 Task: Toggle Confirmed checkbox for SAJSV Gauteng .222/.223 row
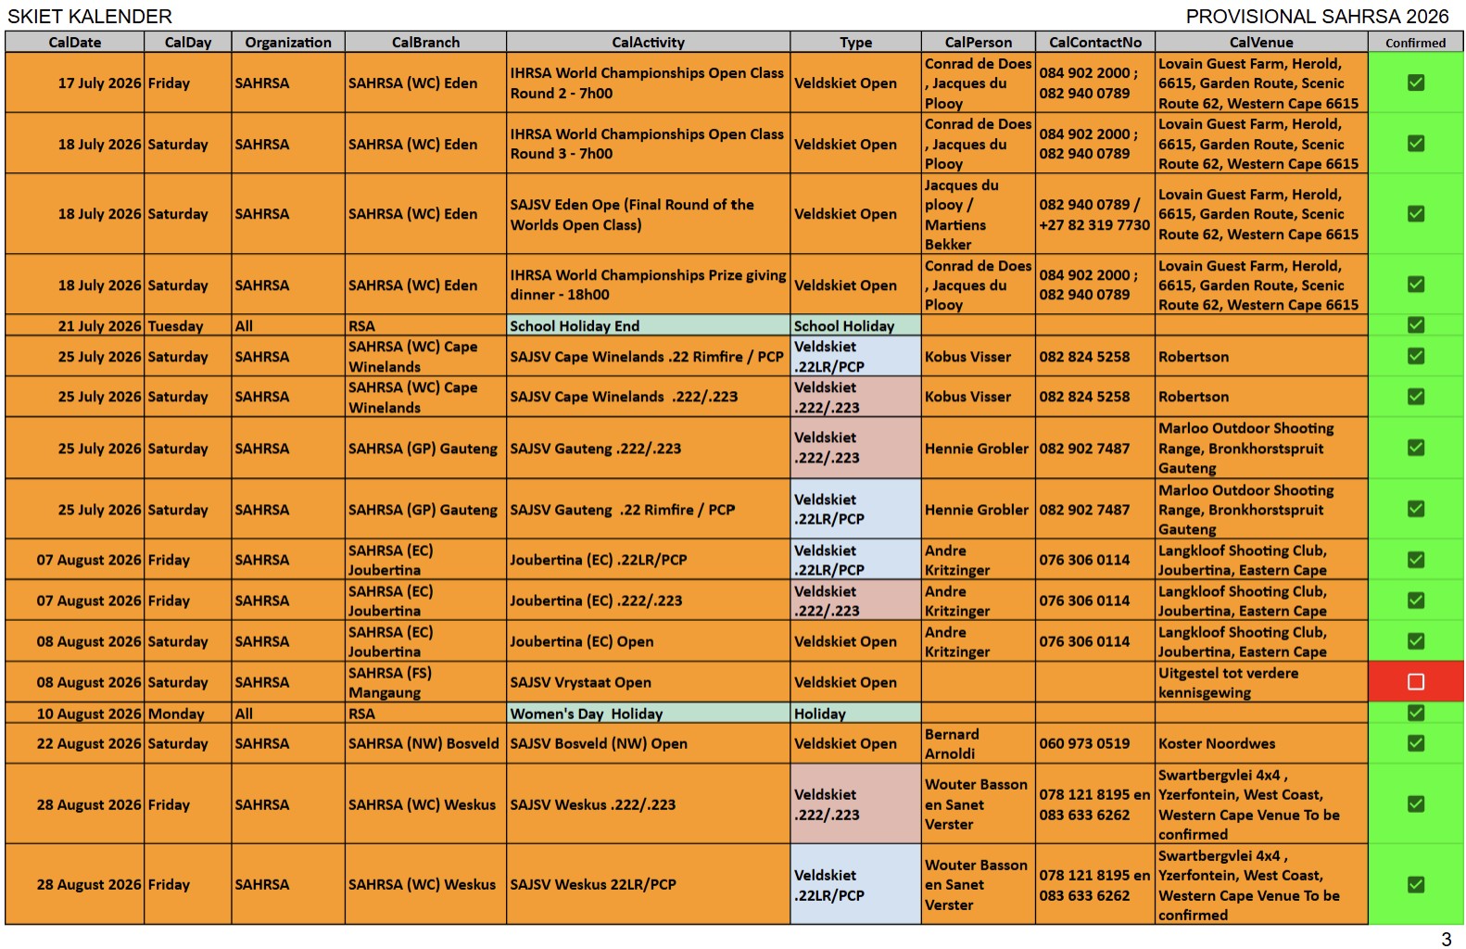click(1415, 448)
